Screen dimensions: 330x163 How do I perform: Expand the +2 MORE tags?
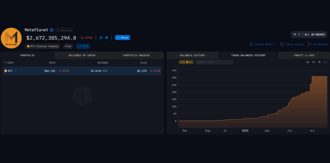pos(83,46)
